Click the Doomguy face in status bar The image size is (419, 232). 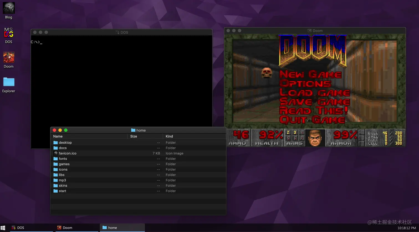coord(315,138)
